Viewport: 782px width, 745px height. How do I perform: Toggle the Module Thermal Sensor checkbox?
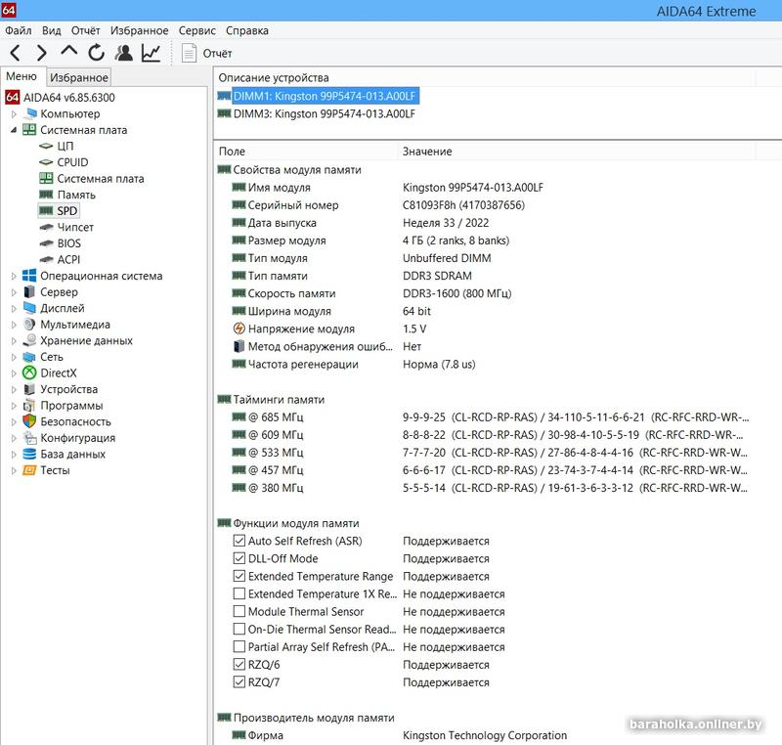[239, 611]
